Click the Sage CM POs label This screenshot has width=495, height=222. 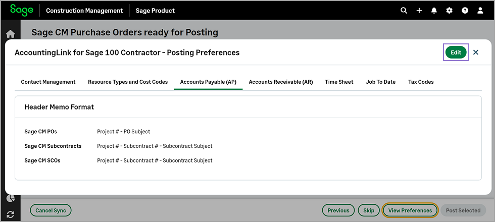pos(41,132)
